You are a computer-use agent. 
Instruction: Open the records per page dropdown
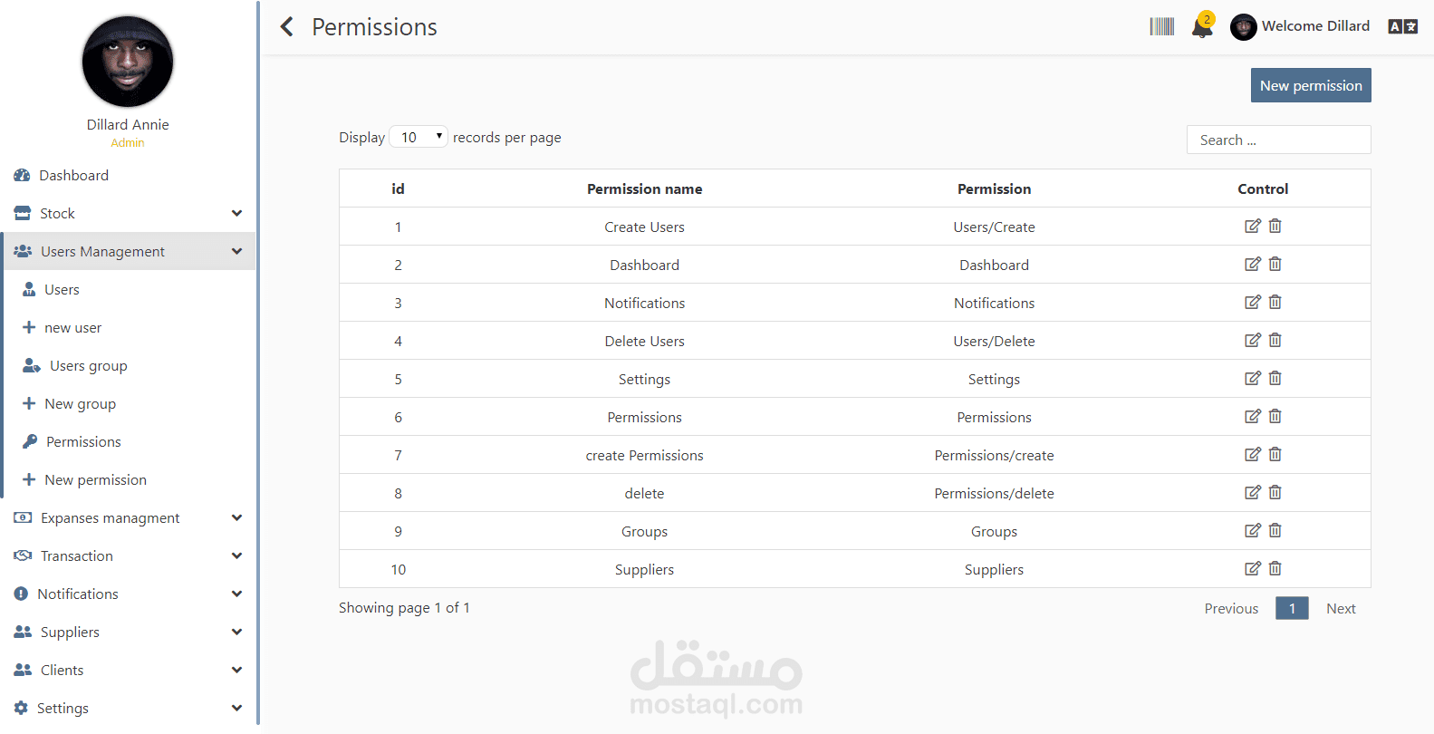pyautogui.click(x=419, y=138)
